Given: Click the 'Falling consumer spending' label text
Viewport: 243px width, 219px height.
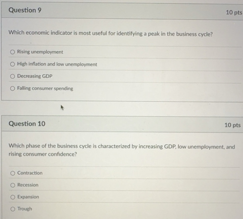Looking at the screenshot, I should [x=45, y=88].
